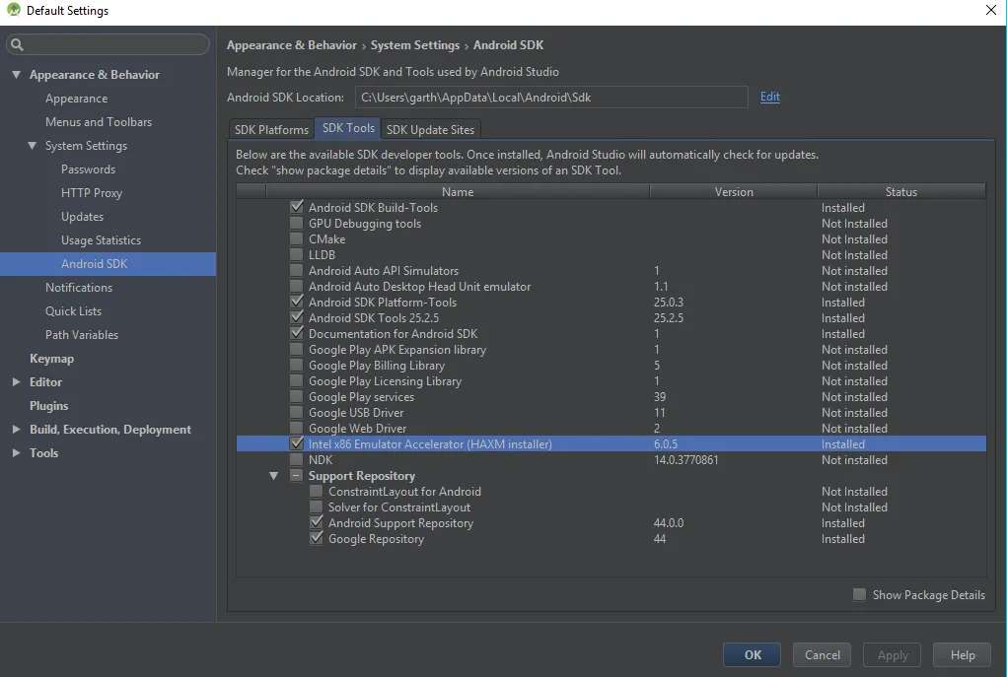
Task: Open Appearance settings page
Action: [76, 99]
